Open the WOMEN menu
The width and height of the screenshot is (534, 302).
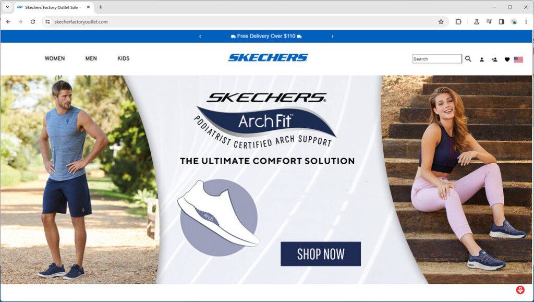pos(55,58)
